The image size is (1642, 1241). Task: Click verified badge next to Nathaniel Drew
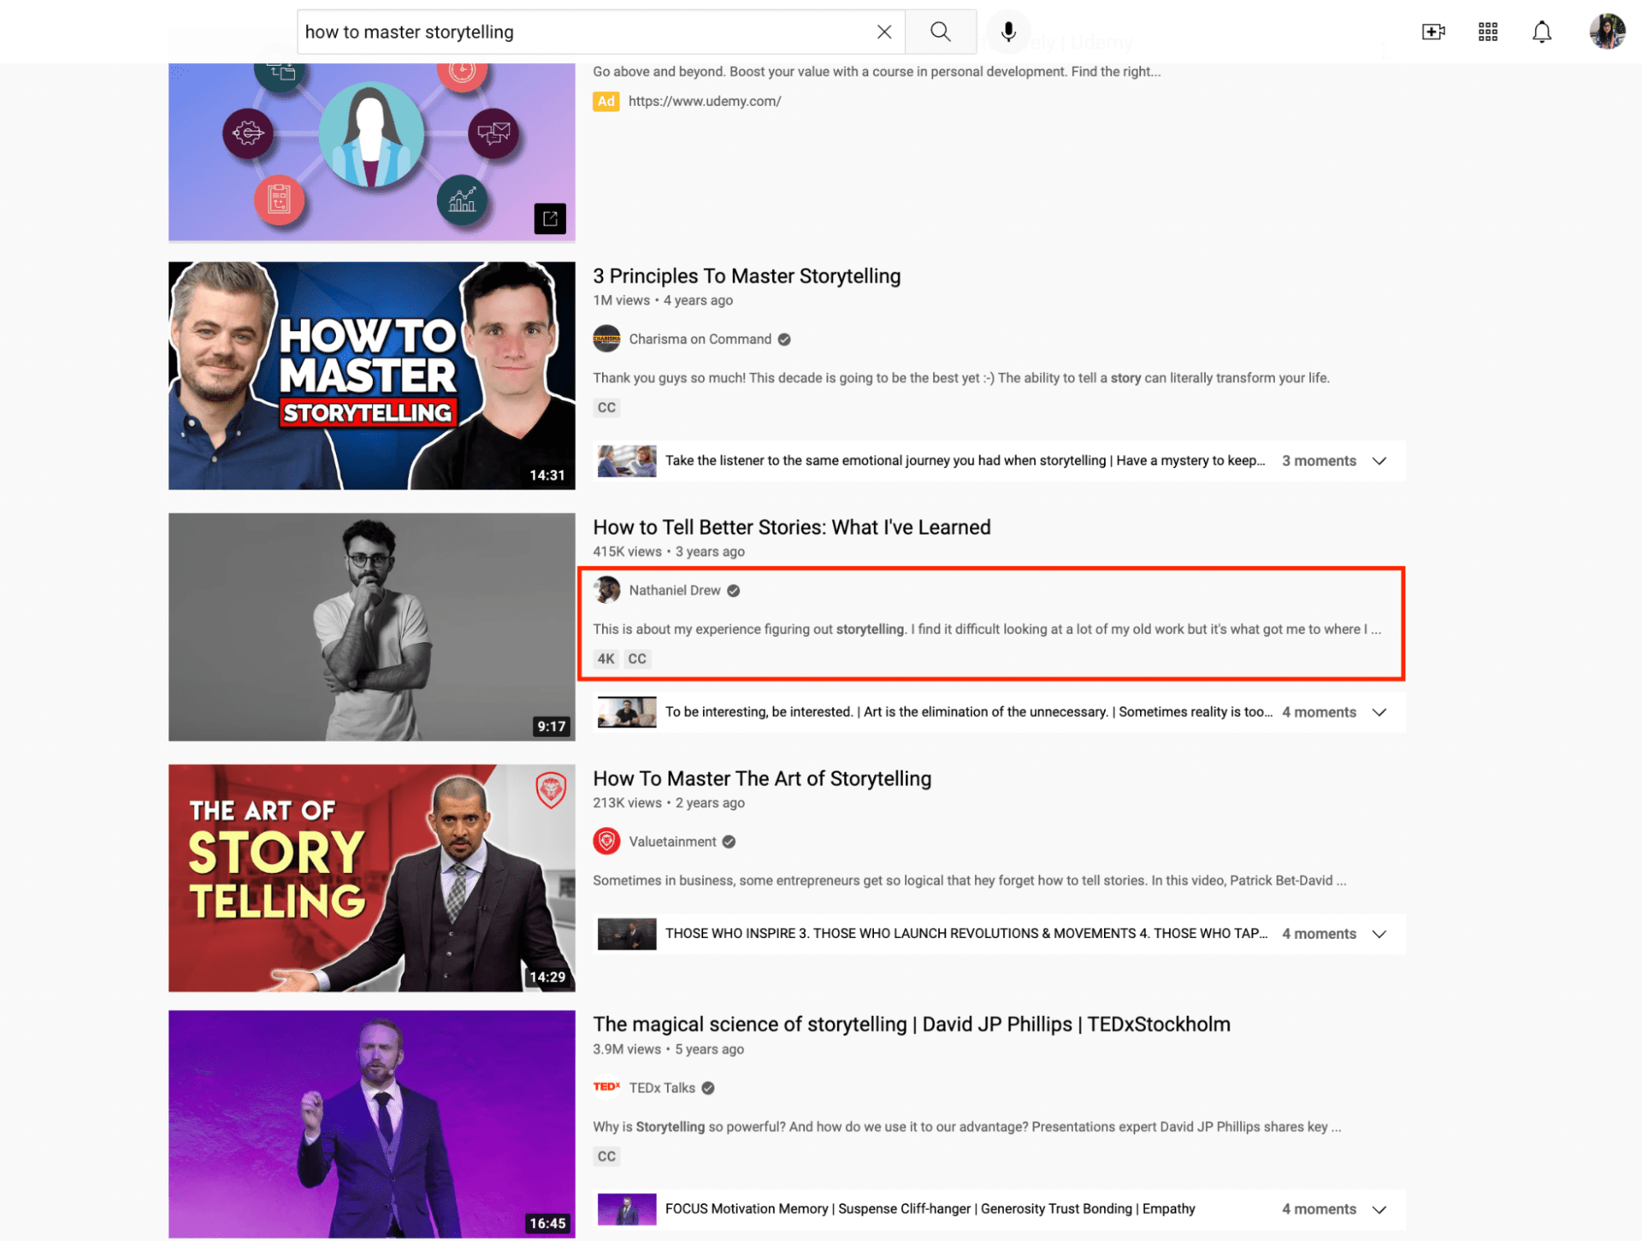[x=734, y=591]
